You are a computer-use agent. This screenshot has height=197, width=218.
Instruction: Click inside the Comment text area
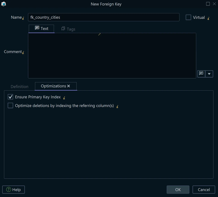tap(112, 56)
